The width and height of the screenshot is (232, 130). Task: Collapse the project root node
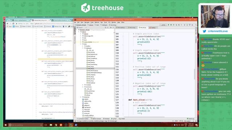pos(77,30)
